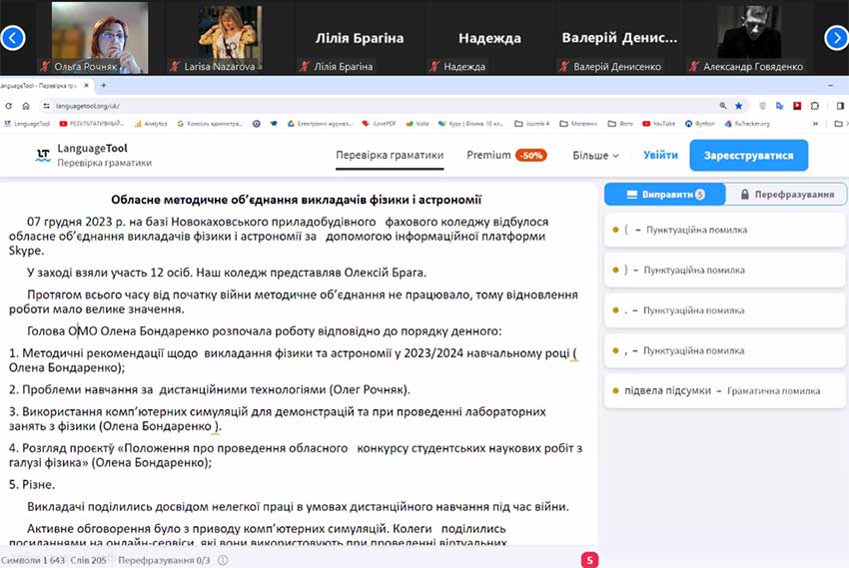Bookmark this page with the star icon
Screen dimensions: 849x568
coord(739,105)
